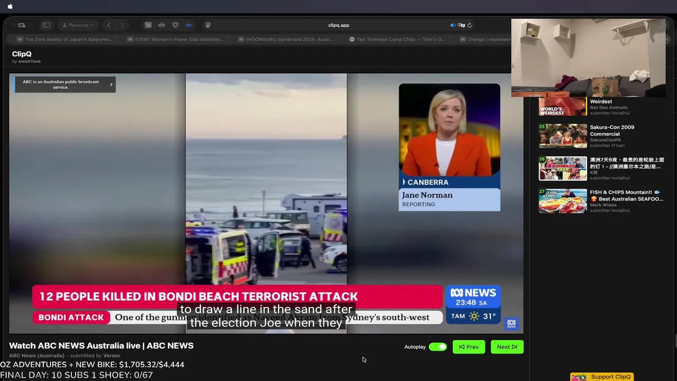The height and width of the screenshot is (381, 677).
Task: Click submitter name "Vereor"
Action: (x=112, y=356)
